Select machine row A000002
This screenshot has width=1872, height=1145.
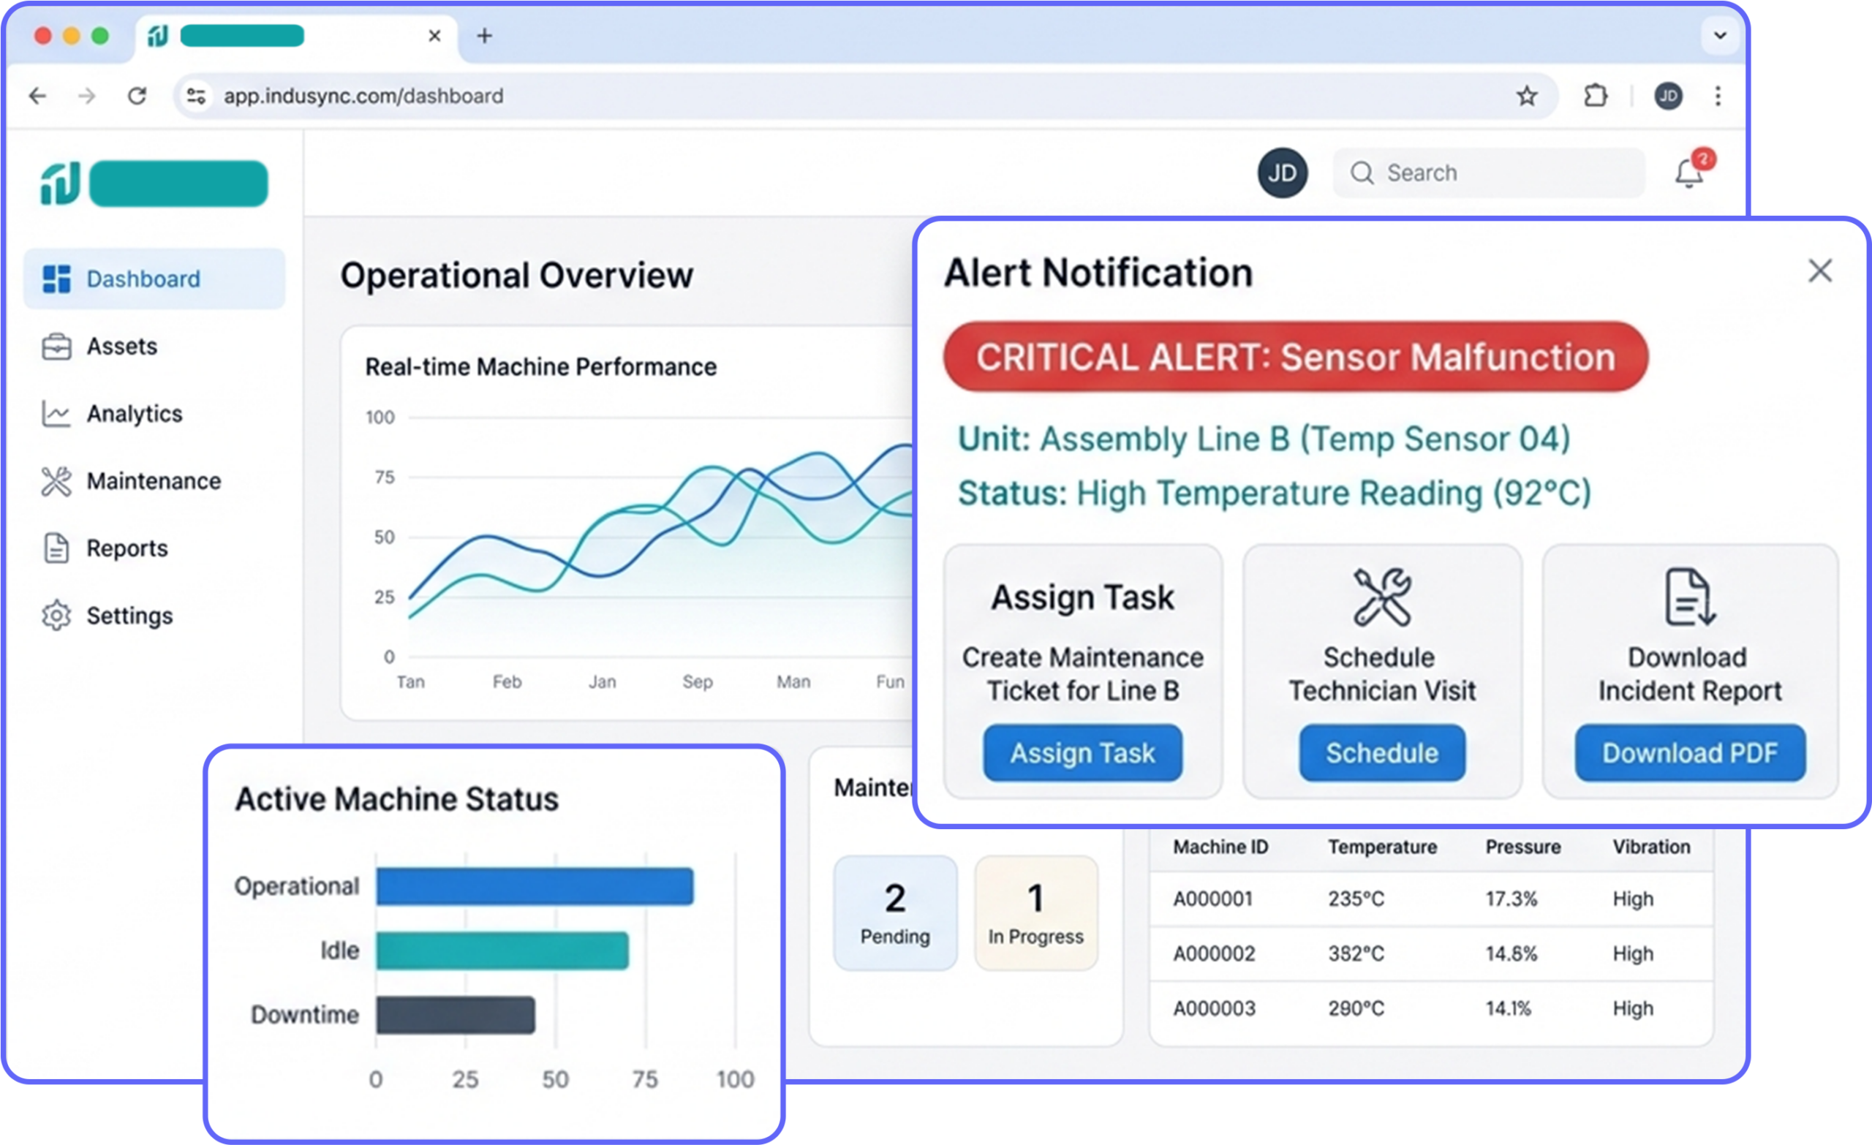point(1431,953)
